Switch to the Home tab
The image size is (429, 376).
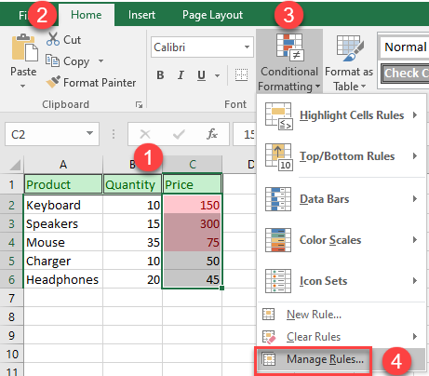[x=87, y=15]
